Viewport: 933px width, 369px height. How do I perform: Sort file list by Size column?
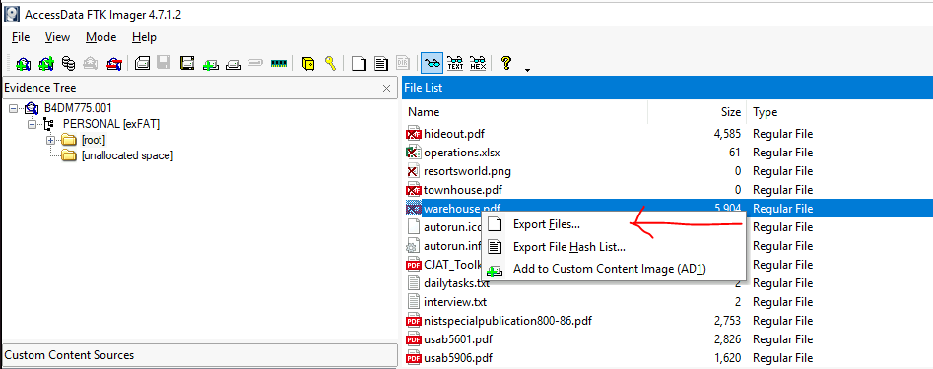(x=697, y=112)
